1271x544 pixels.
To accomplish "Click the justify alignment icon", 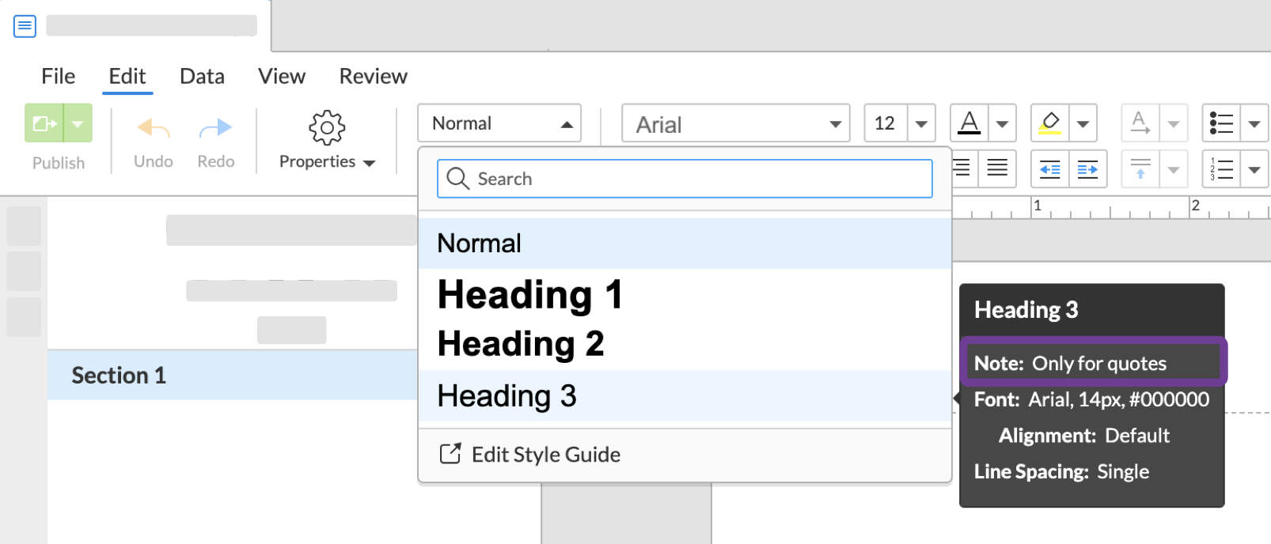I will 997,168.
